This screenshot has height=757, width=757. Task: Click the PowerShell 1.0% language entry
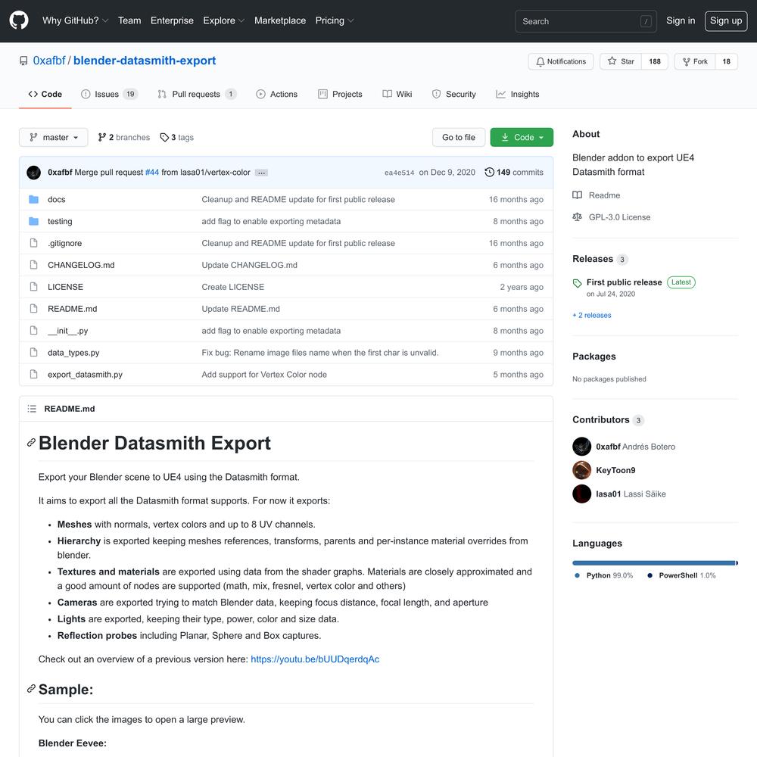[682, 575]
